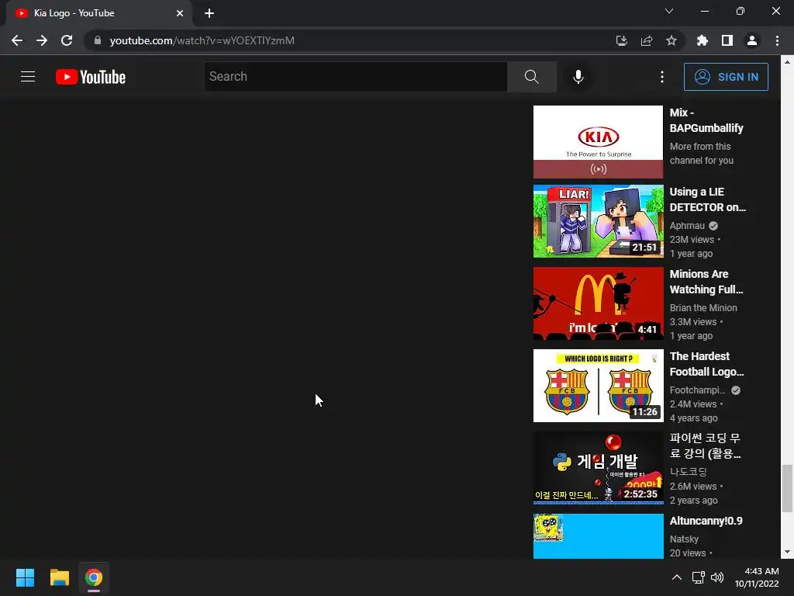794x596 pixels.
Task: Click the install app icon in address bar
Action: 621,40
